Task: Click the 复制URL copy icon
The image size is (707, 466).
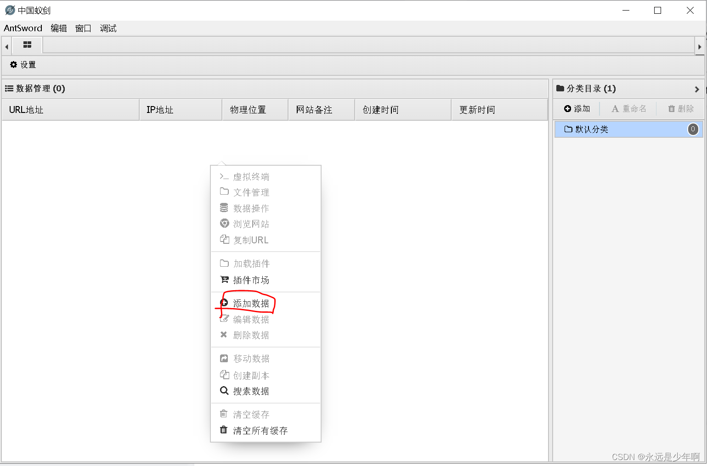Action: pyautogui.click(x=224, y=239)
